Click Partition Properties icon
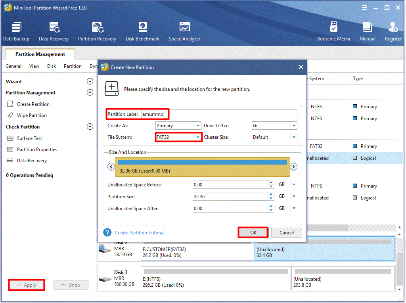 (x=10, y=150)
